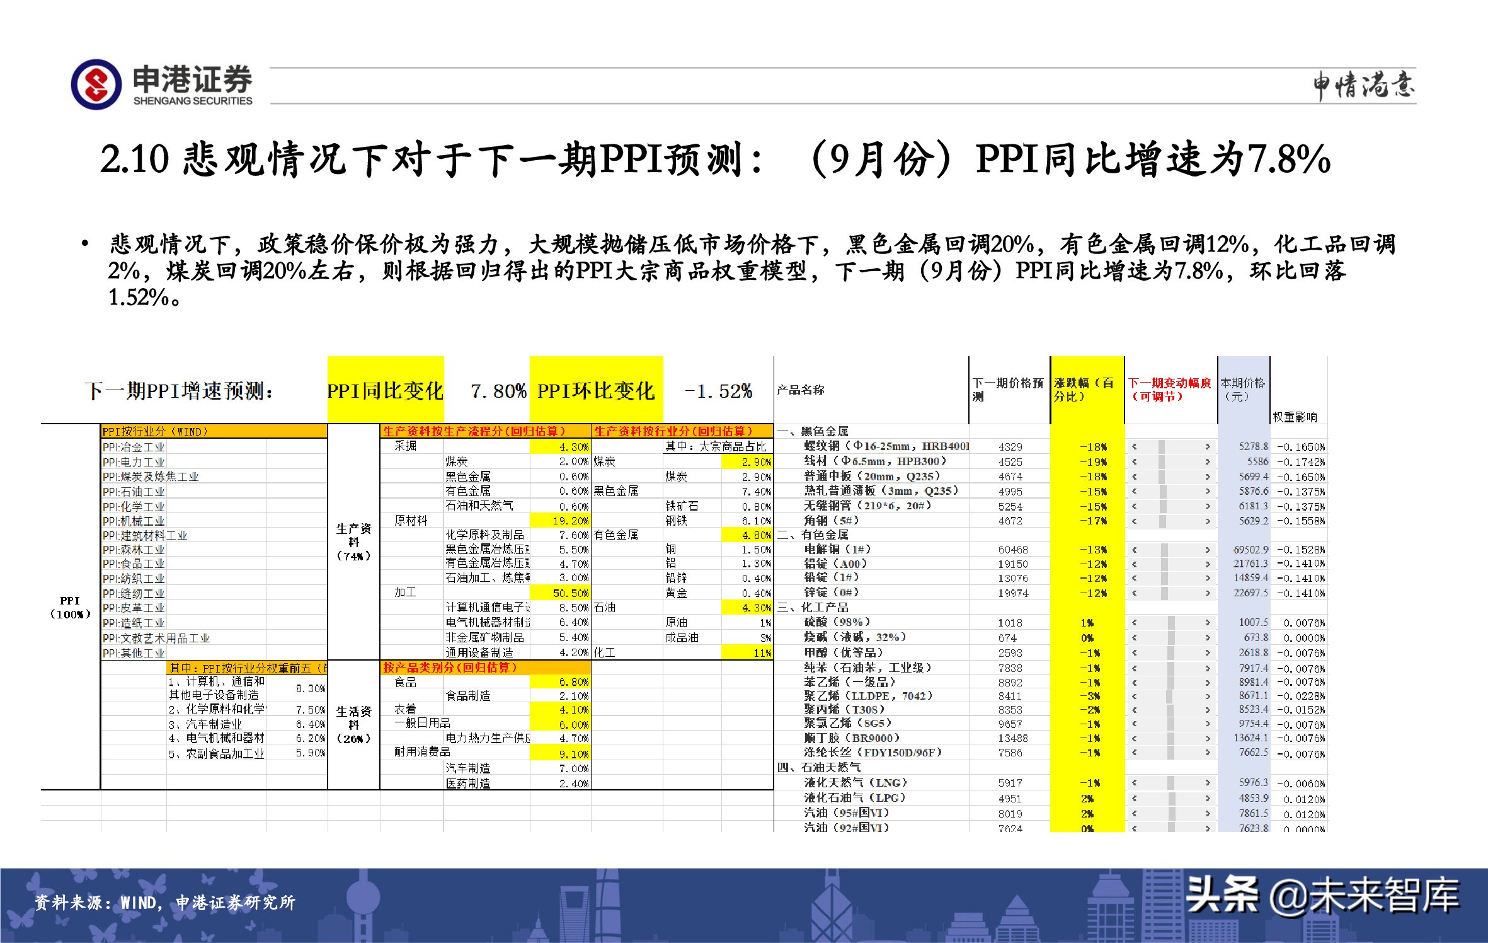1488x943 pixels.
Task: Click right arrow of 甲醇 row scrollbar
Action: (1208, 653)
